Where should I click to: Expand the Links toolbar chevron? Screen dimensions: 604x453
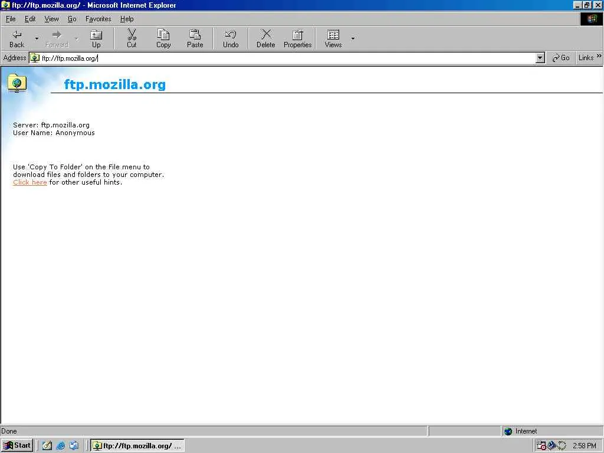click(599, 56)
